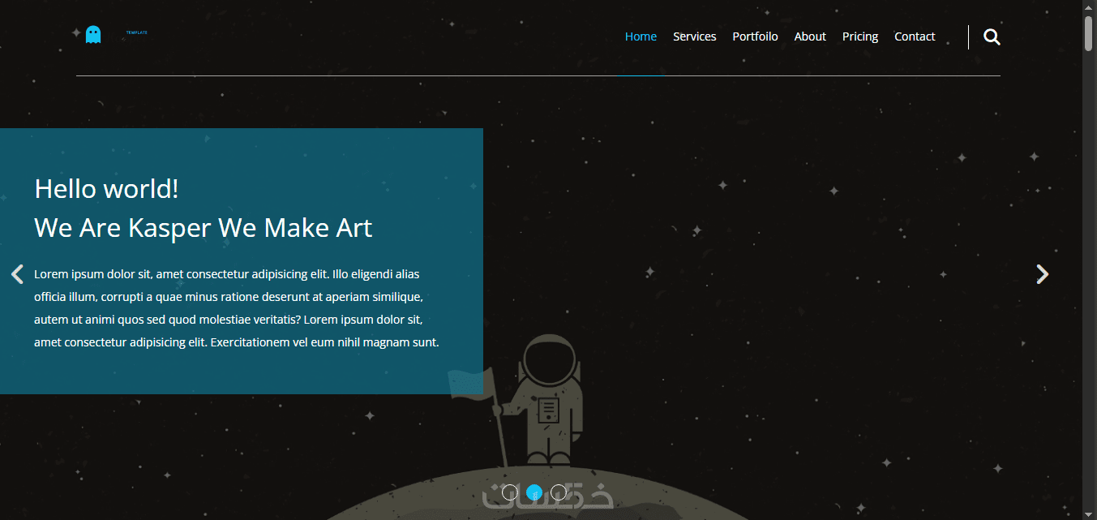The width and height of the screenshot is (1097, 520).
Task: Click the scrollbar down arrow
Action: click(1090, 513)
